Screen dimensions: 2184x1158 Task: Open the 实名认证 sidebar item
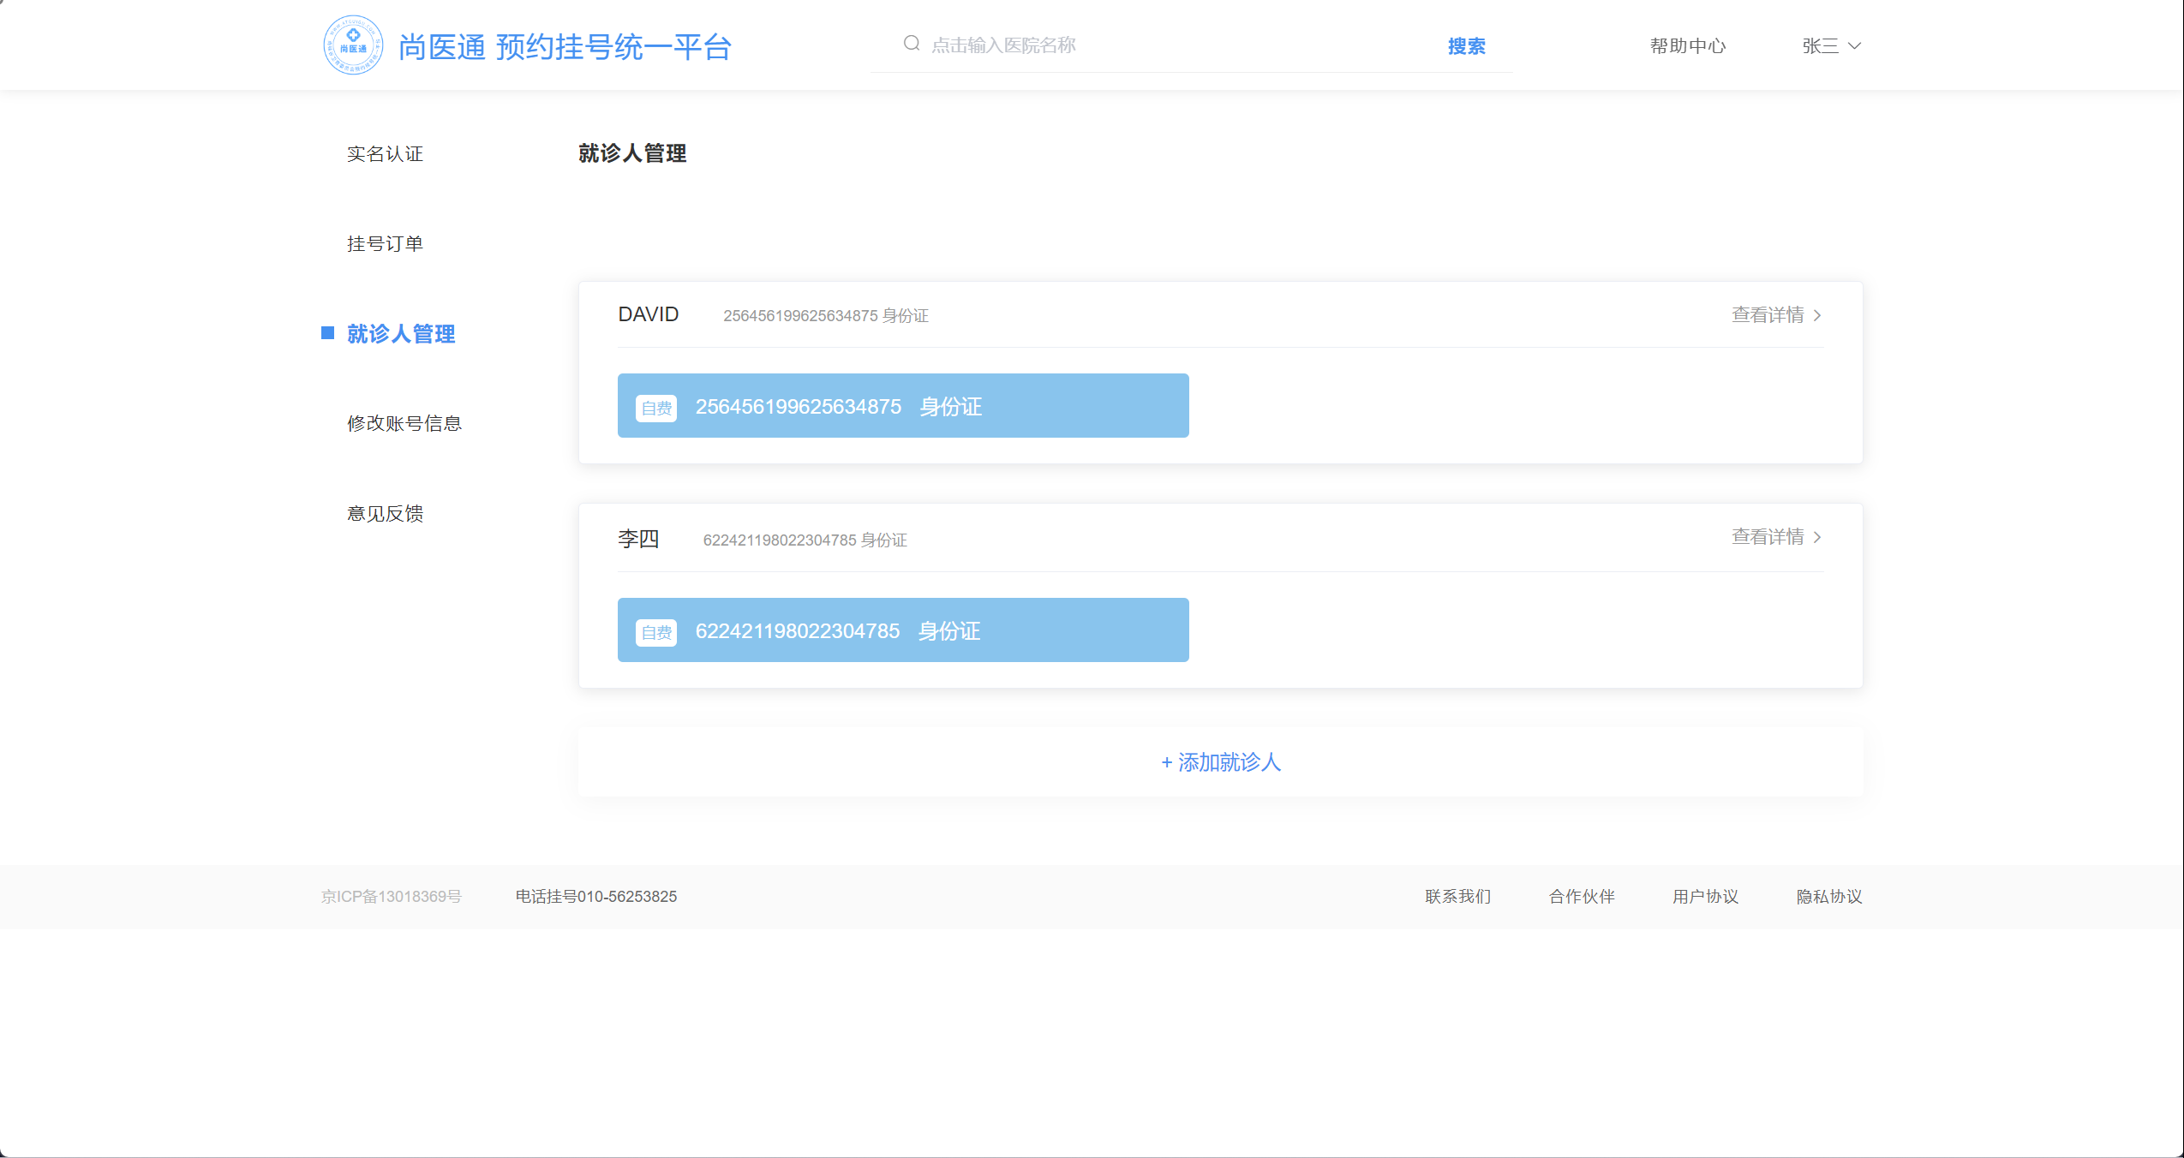[x=385, y=154]
